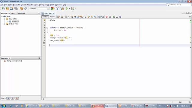Minimize the Projects panel group

(39, 13)
